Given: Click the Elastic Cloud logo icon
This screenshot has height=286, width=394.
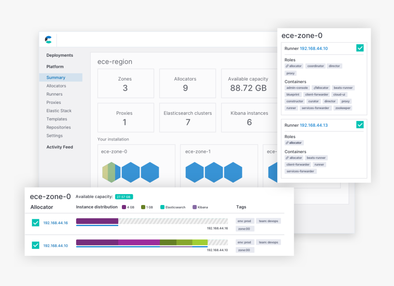Looking at the screenshot, I should coord(48,40).
